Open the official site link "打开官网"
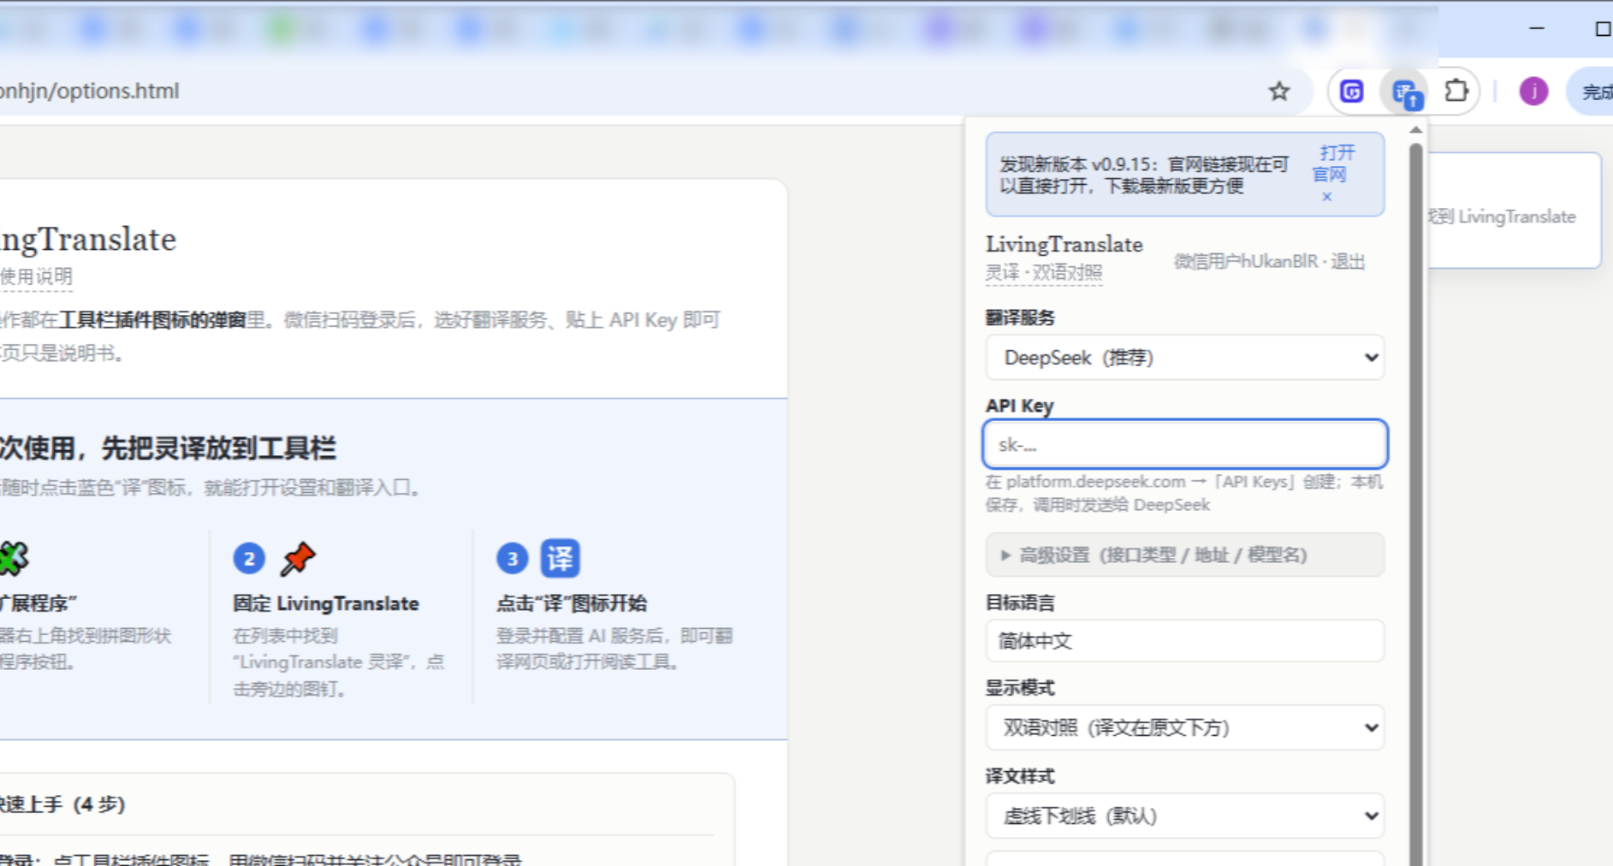Screen dimensions: 1613x866 (1334, 163)
